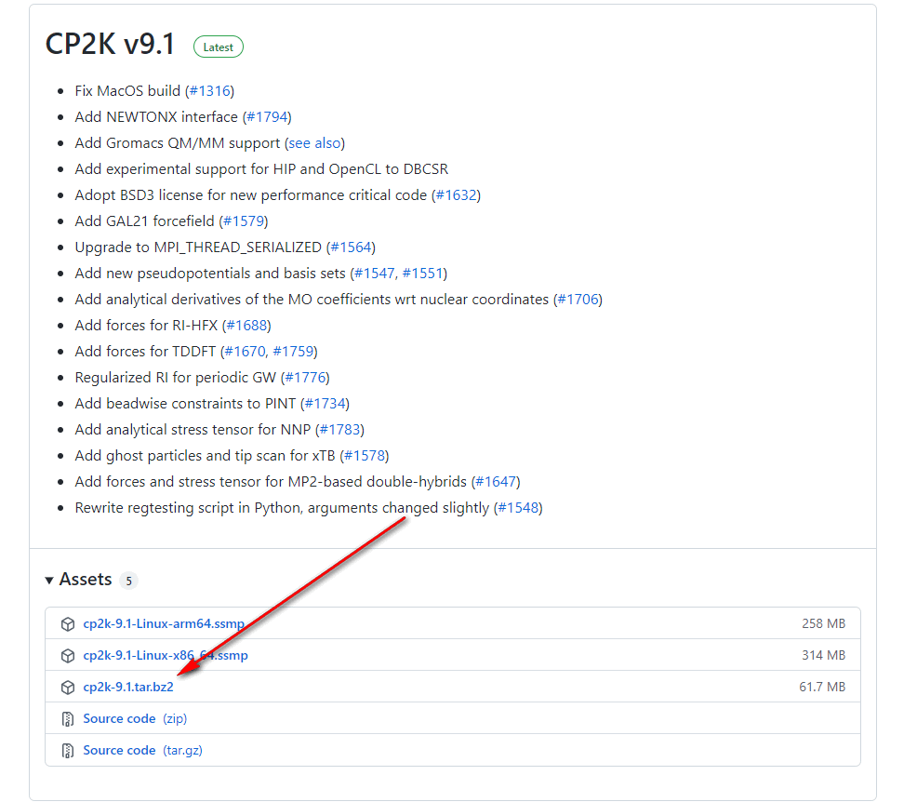
Task: Click the 314 MB file size
Action: [823, 655]
